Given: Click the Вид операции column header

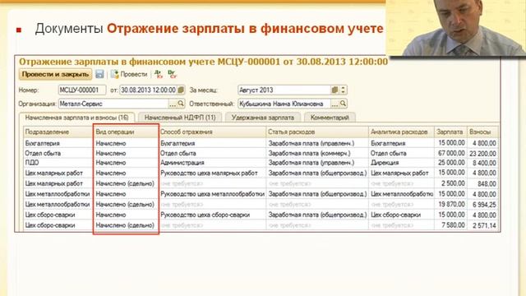Looking at the screenshot, I should [x=126, y=132].
